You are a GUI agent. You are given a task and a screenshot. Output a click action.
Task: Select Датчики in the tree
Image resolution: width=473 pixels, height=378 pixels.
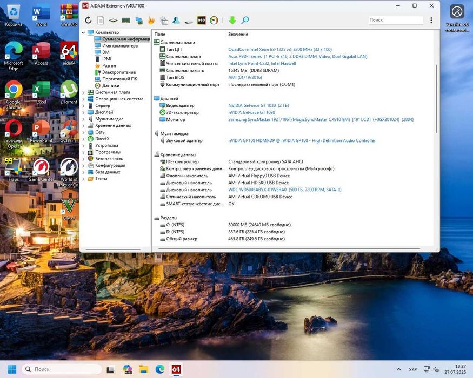(x=110, y=85)
